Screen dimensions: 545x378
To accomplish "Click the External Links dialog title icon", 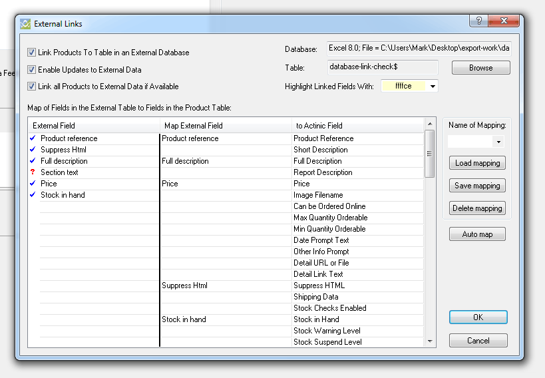I will (25, 24).
